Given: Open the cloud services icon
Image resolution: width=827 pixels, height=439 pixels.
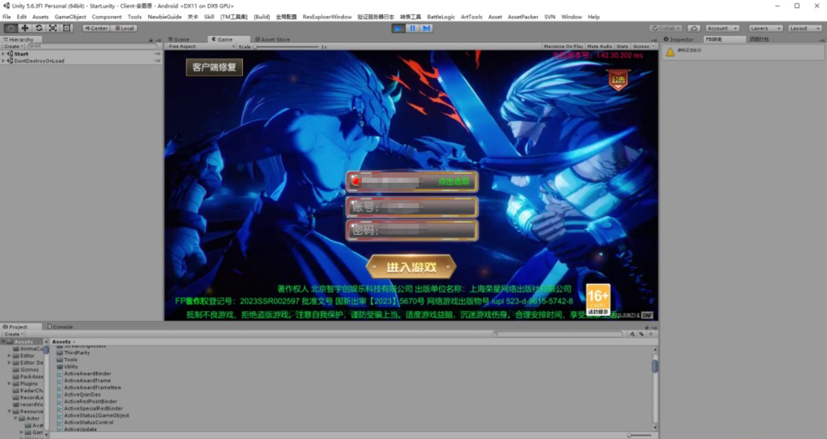Looking at the screenshot, I should coord(693,28).
